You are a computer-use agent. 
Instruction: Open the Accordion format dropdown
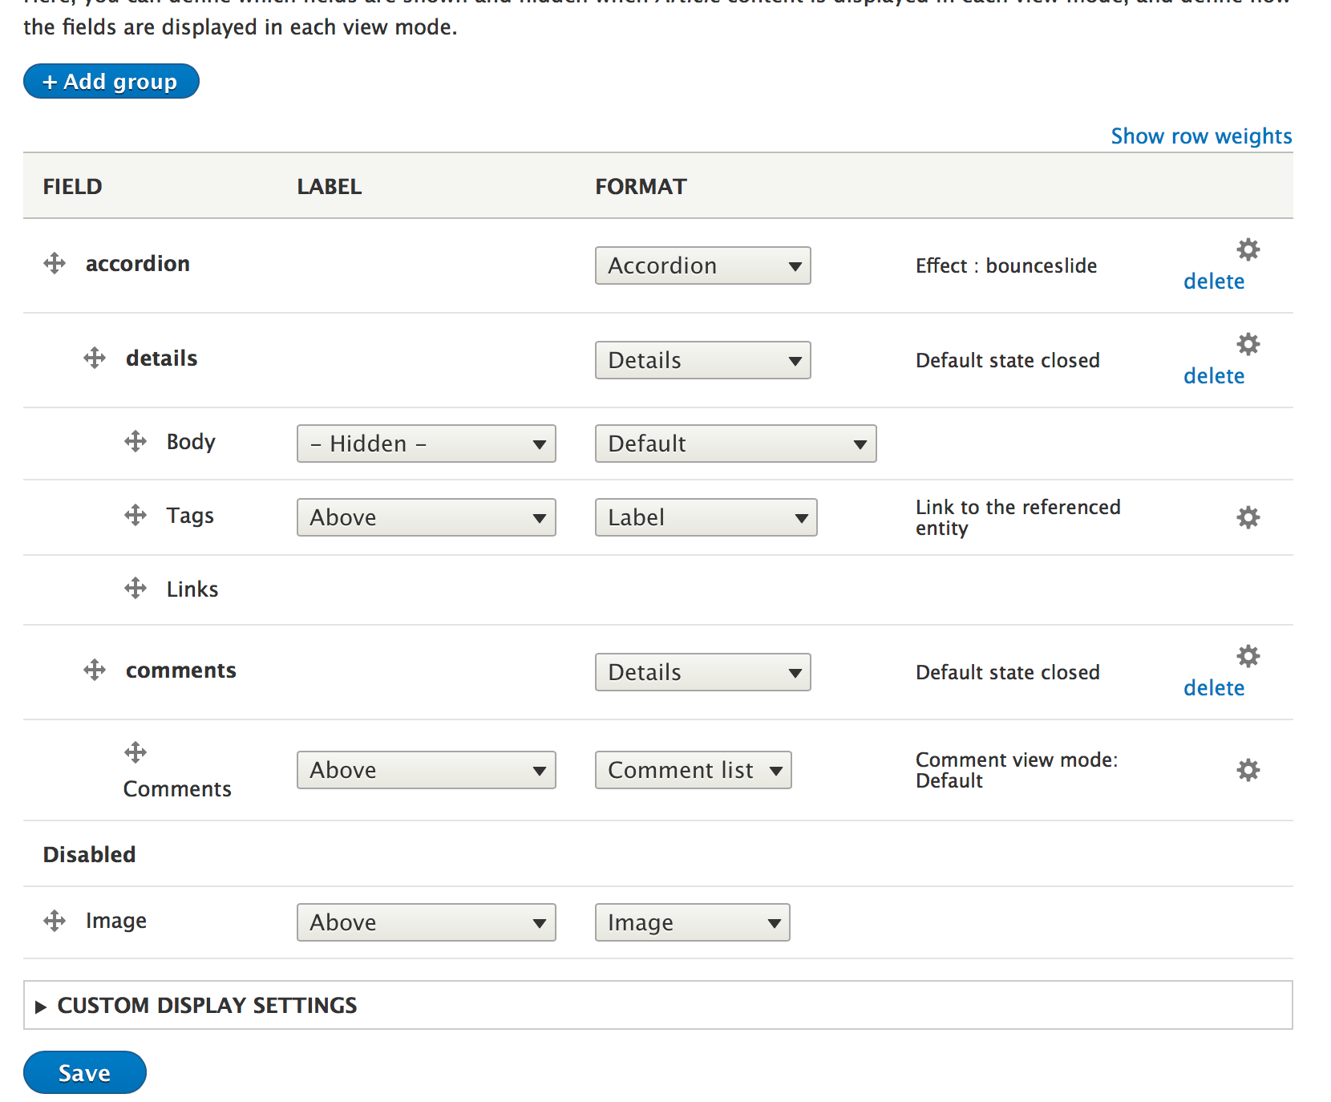tap(702, 265)
